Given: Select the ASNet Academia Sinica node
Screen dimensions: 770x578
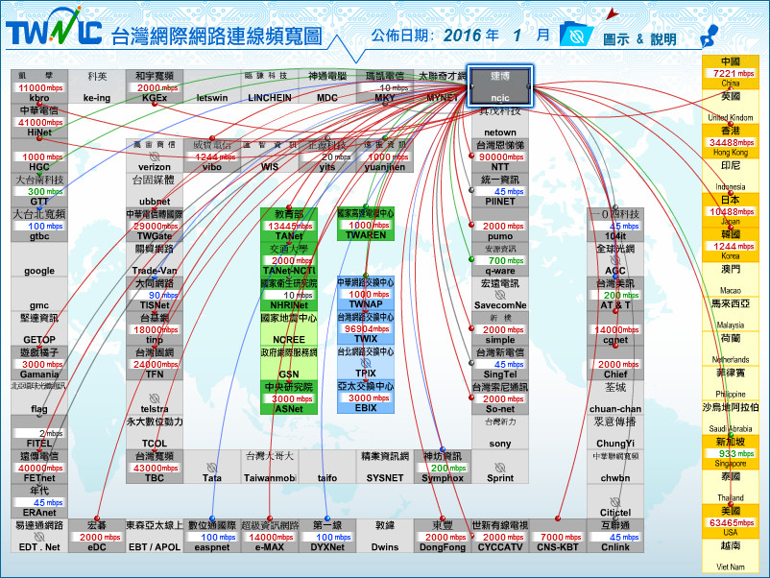Looking at the screenshot, I should pyautogui.click(x=289, y=397).
